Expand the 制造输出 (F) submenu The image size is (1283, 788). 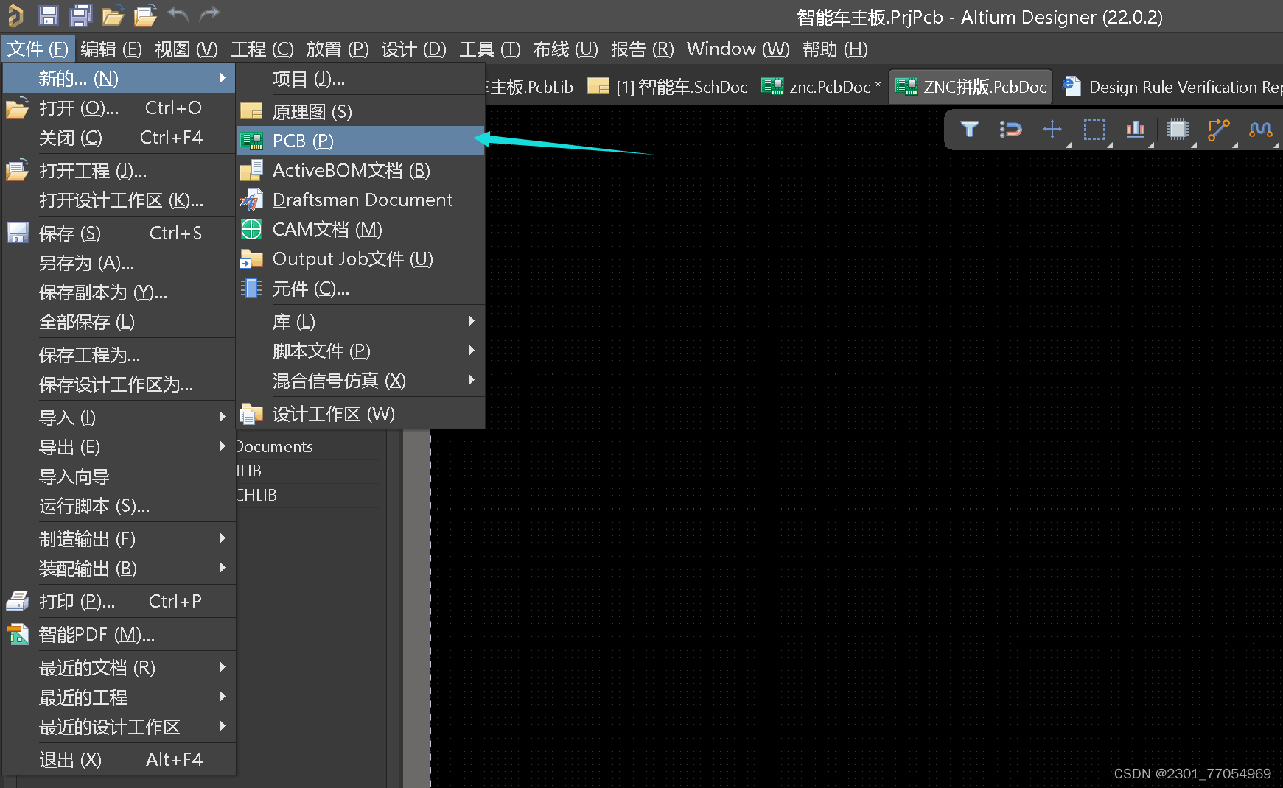click(119, 539)
